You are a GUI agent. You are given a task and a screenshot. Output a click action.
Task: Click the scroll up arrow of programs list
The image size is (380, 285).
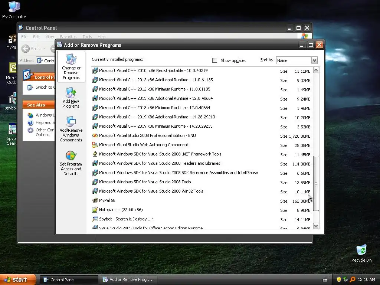[316, 70]
